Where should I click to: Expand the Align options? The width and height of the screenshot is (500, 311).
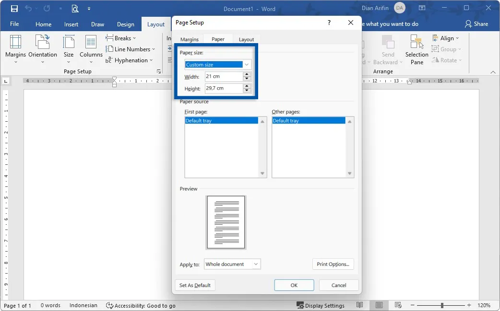(446, 38)
